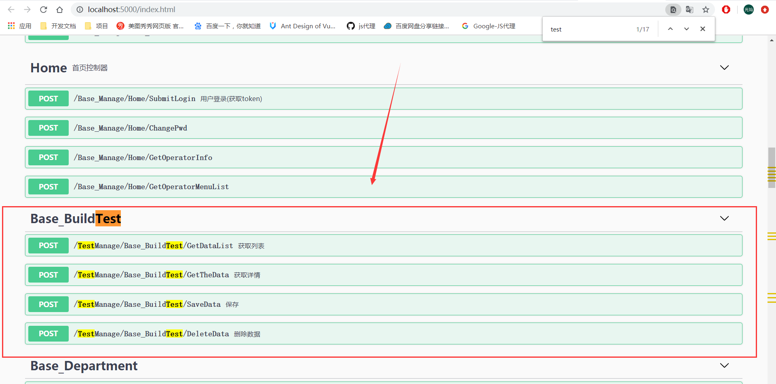
Task: Open the 美图秀秀网页版 bookmark
Action: 150,26
